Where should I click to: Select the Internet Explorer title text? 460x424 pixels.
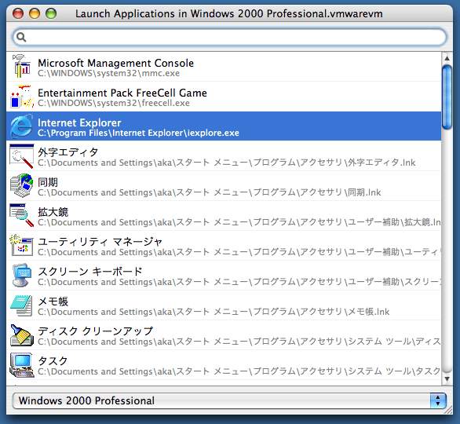[x=79, y=122]
